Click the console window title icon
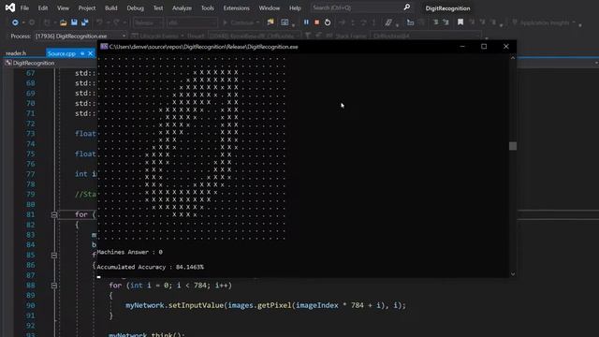The image size is (599, 337). tap(104, 47)
